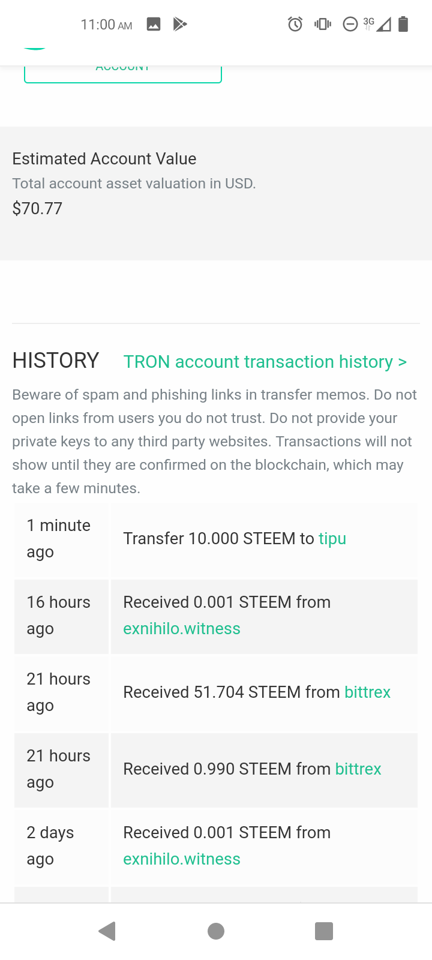The image size is (432, 960).
Task: Tap the partially visible ACCOUNT button
Action: pos(123,73)
